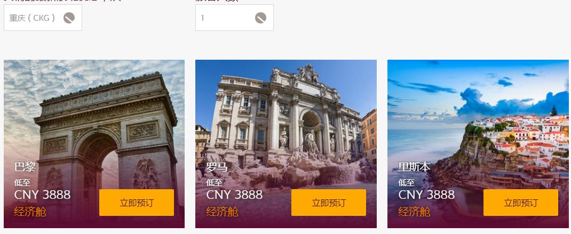Click the 里斯本 destination title
The width and height of the screenshot is (571, 234).
coord(415,167)
